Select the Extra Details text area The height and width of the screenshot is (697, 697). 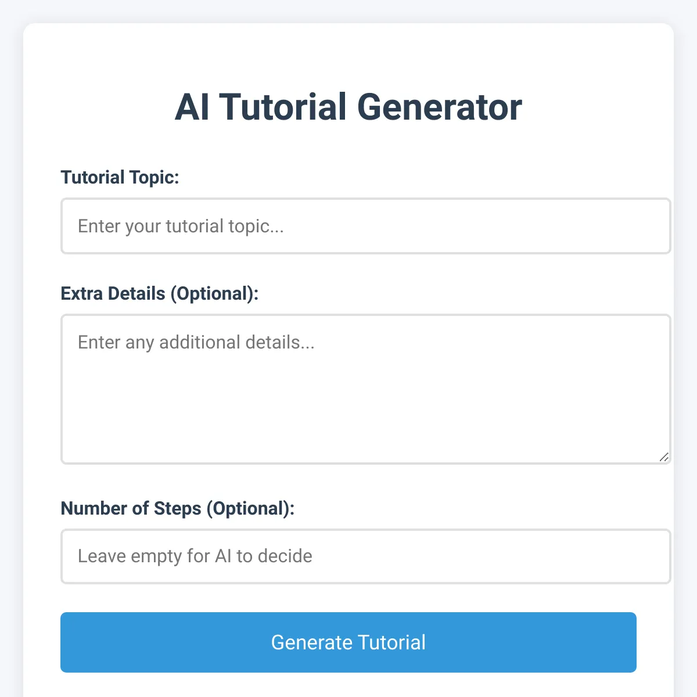coord(366,389)
